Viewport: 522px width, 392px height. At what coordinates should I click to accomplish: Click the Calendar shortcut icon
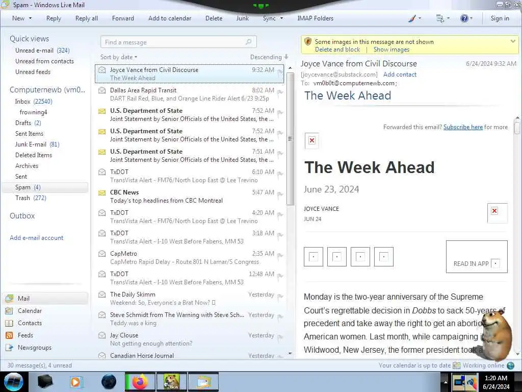coord(9,311)
